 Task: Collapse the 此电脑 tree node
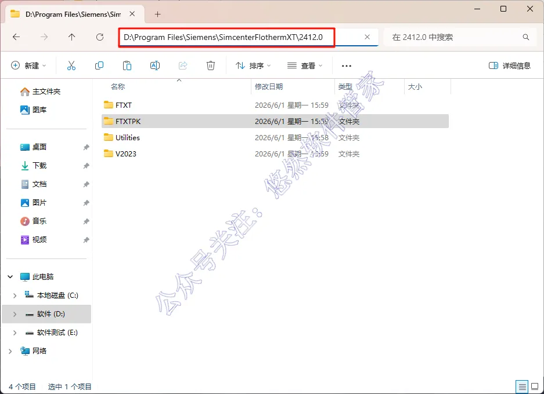coord(10,276)
